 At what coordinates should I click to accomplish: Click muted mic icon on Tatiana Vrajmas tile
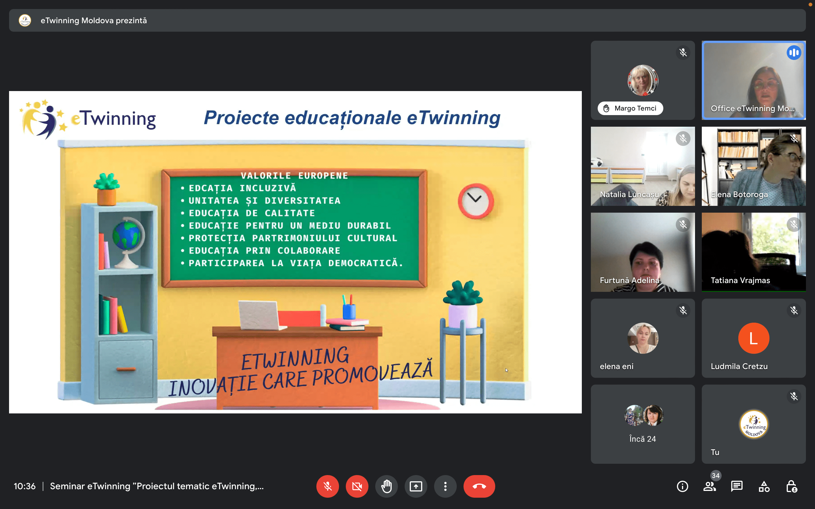pos(793,224)
